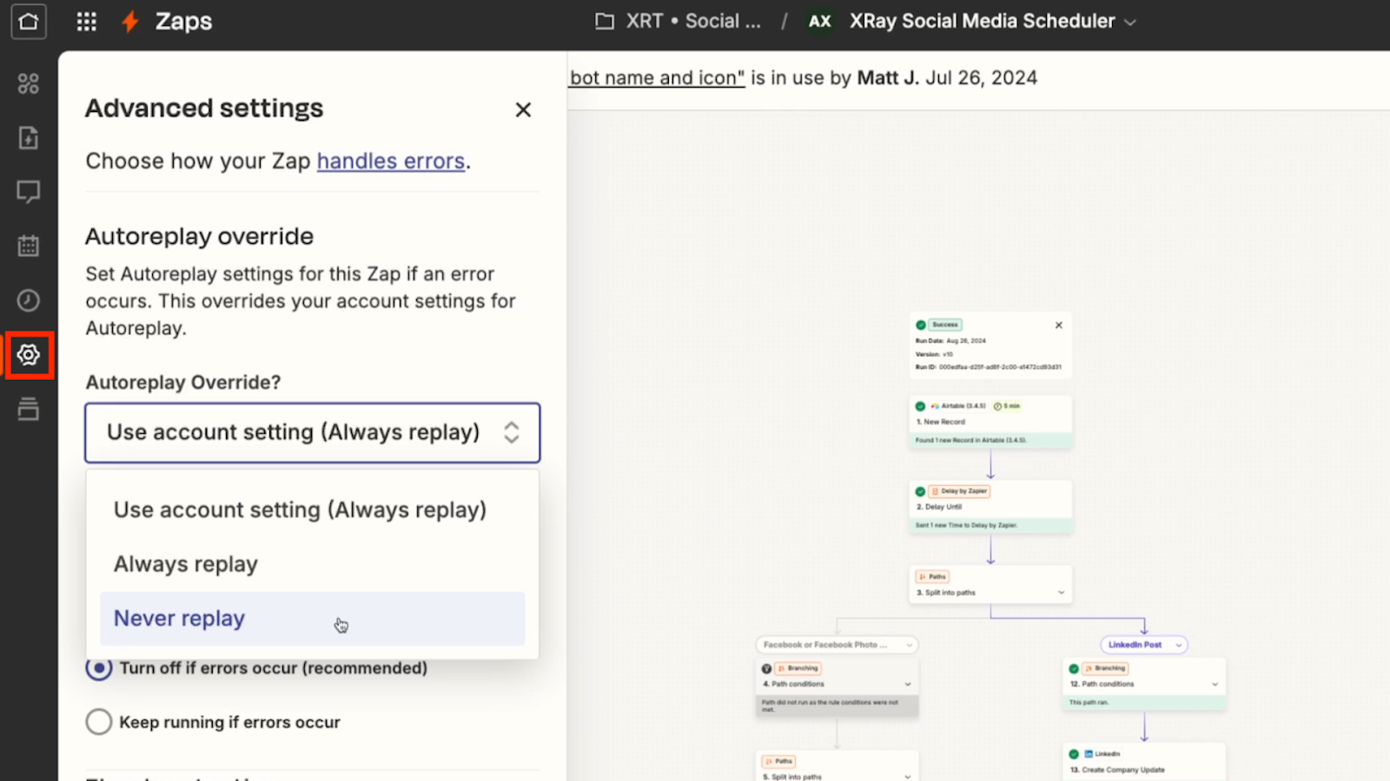The height and width of the screenshot is (781, 1390).
Task: Click green check on New Record step
Action: coord(920,406)
